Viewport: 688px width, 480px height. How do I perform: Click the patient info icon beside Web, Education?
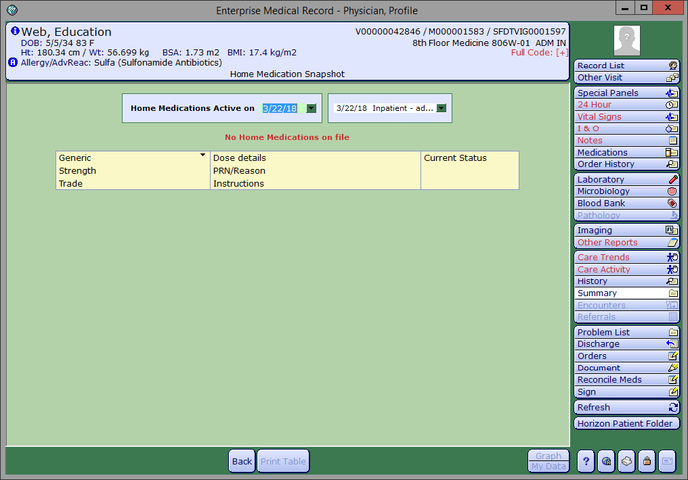(15, 31)
